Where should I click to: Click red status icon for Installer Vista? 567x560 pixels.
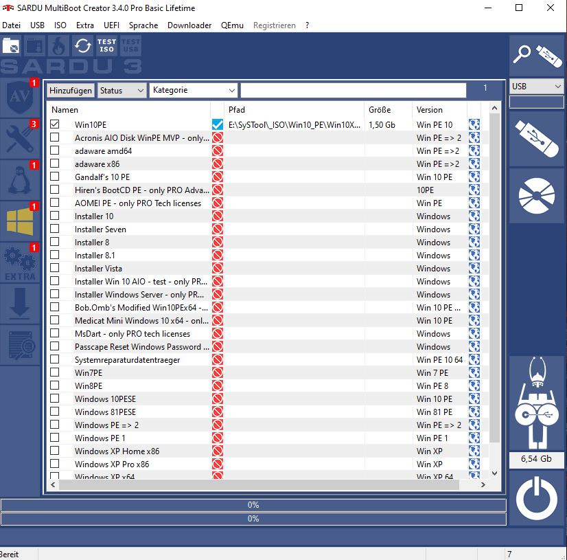[218, 268]
